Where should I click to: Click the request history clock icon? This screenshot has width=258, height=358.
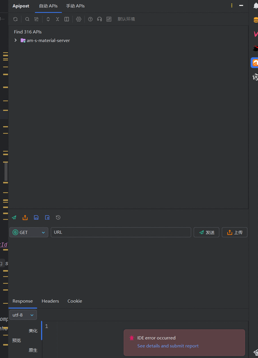[x=58, y=217]
